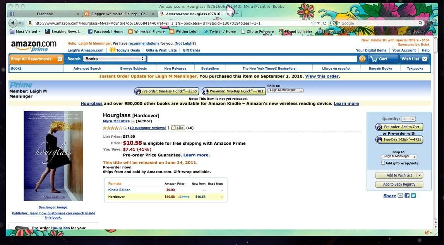The image size is (444, 245).
Task: Reload the page with the refresh icon
Action: [x=325, y=23]
